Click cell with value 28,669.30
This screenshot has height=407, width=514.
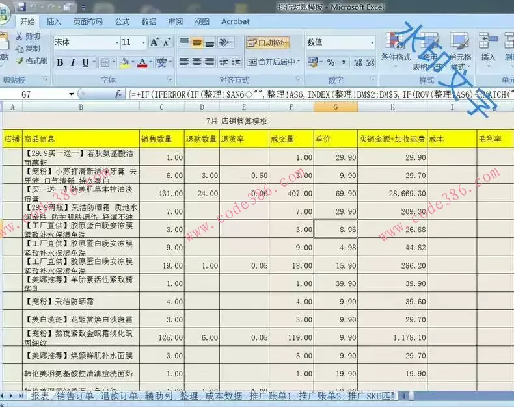392,193
